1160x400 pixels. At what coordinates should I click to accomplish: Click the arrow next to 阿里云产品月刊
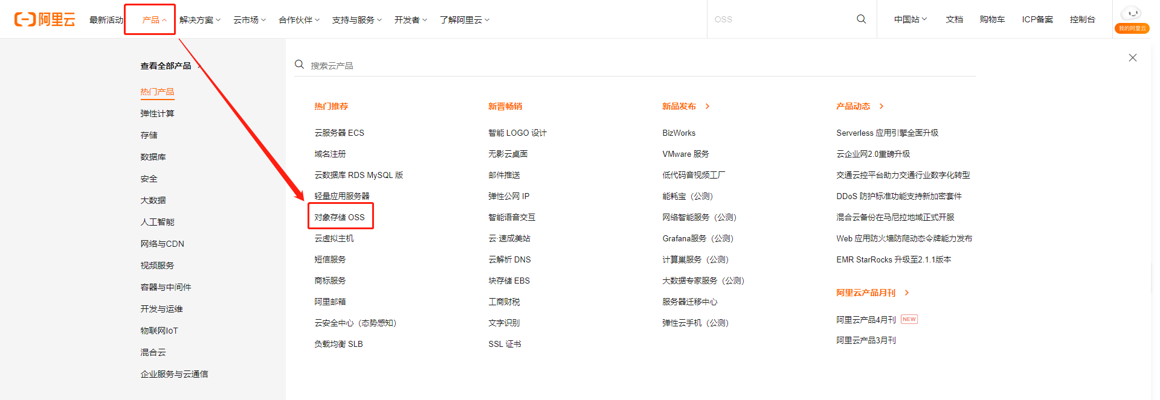click(x=907, y=293)
